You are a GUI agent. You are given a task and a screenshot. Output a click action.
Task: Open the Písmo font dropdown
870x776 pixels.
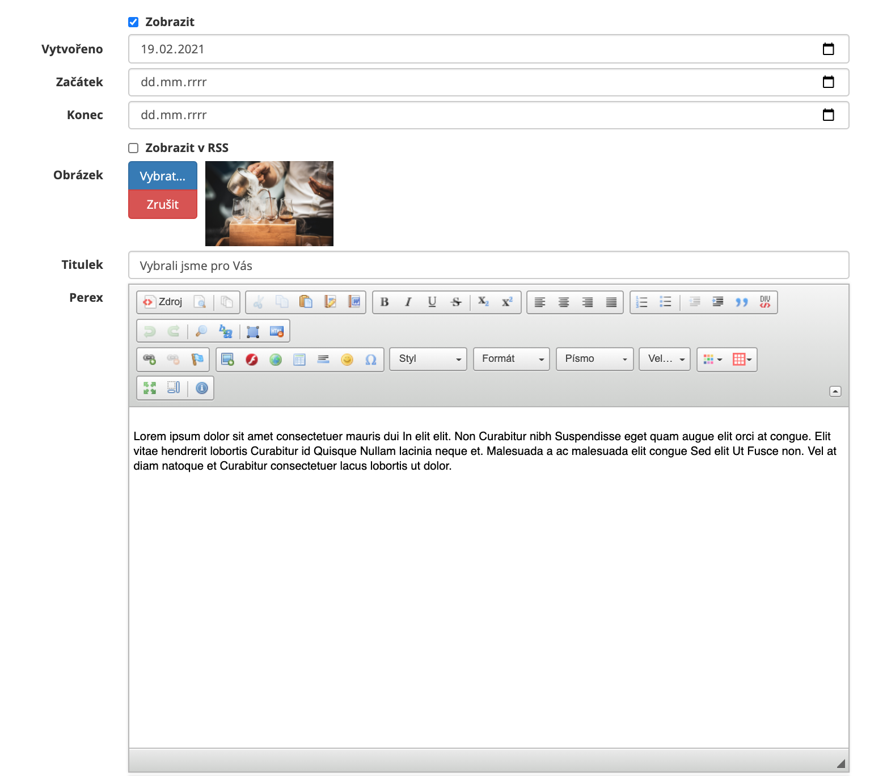coord(594,359)
